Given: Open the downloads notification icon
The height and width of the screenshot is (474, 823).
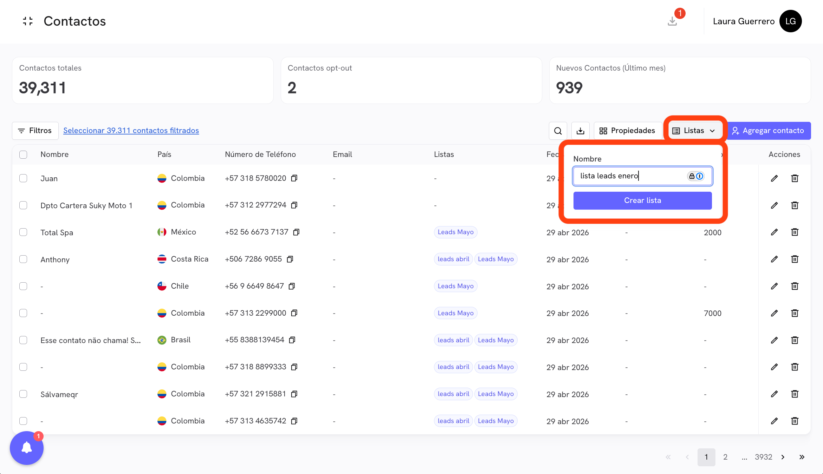Looking at the screenshot, I should coord(672,21).
